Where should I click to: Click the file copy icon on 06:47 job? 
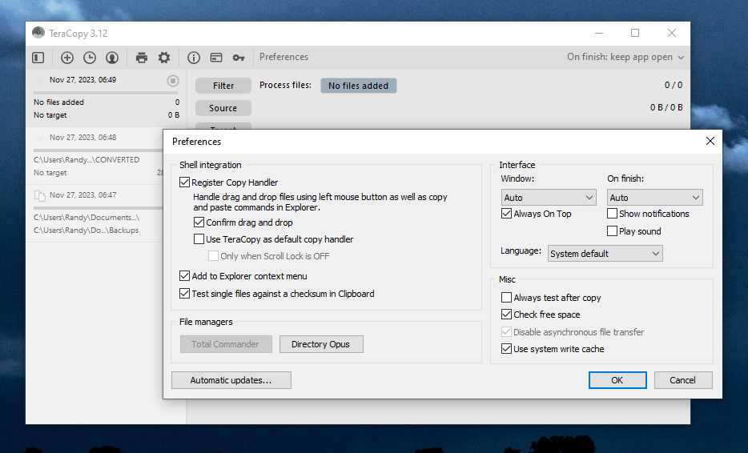(x=40, y=195)
